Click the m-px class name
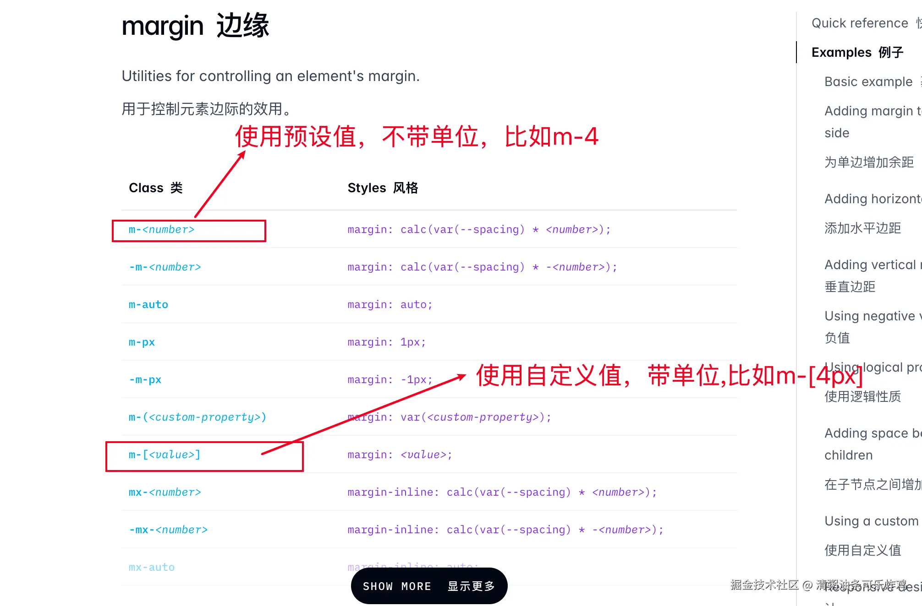 click(142, 342)
